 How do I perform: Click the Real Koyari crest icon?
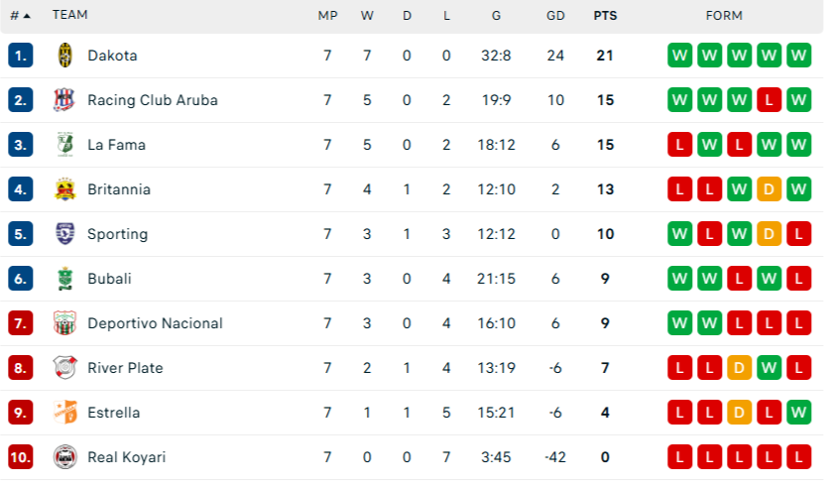point(64,457)
